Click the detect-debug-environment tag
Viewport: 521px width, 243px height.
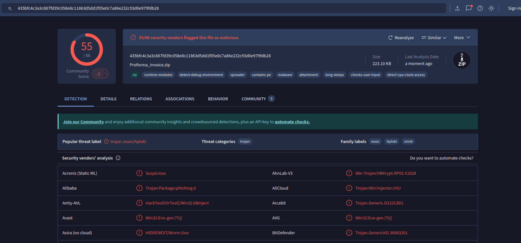(x=201, y=75)
